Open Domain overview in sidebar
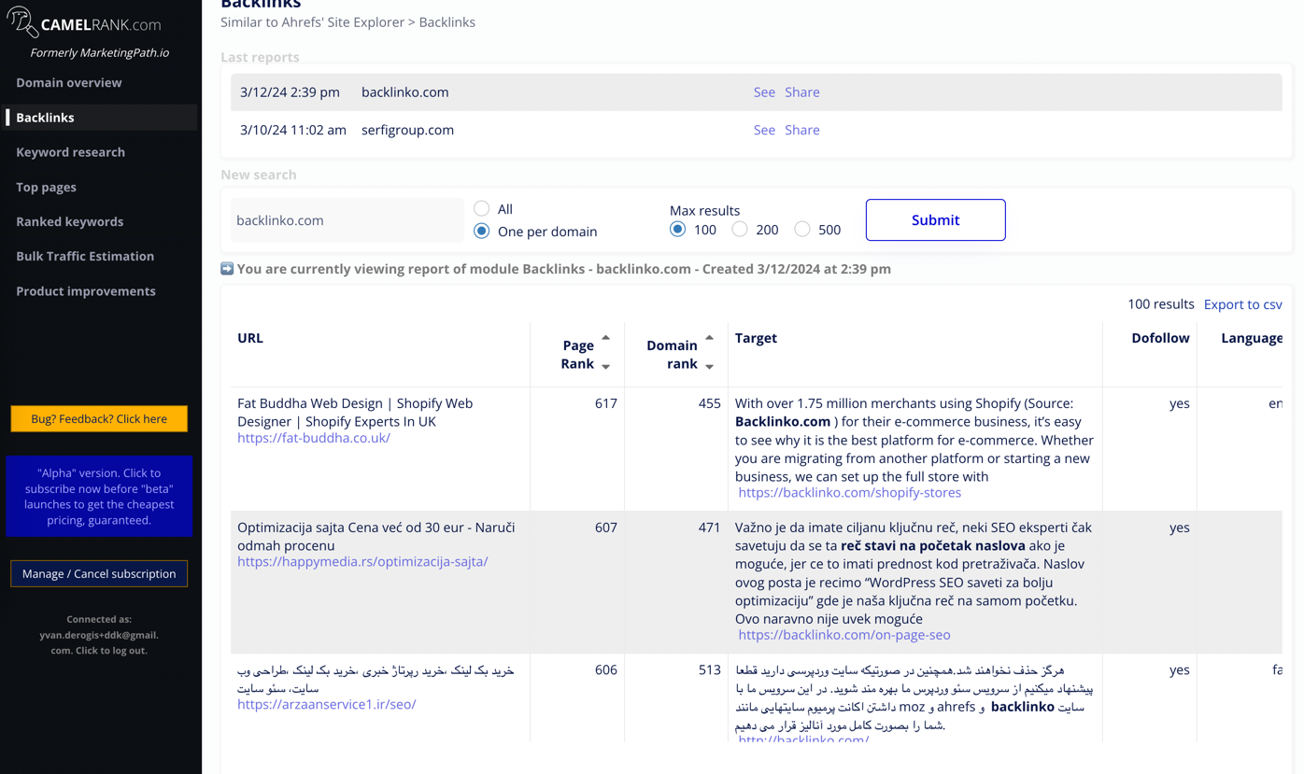 69,82
